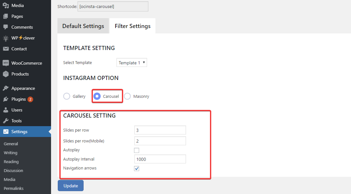351x194 pixels.
Task: Select the Masonry radio option
Action: tap(127, 96)
